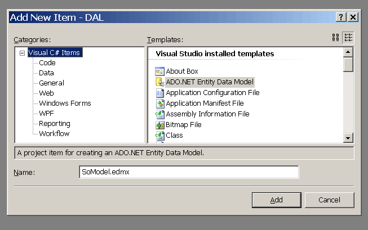Switch templates to small icons view
This screenshot has height=230, width=368.
348,38
